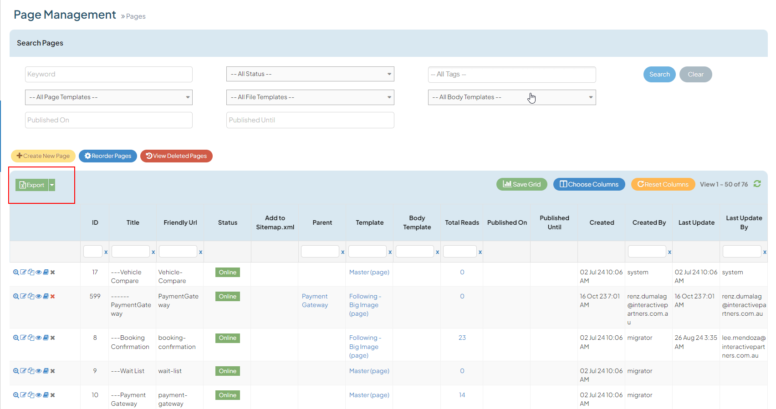Toggle eye icon on Payment Gateway row 10
Image resolution: width=776 pixels, height=409 pixels.
click(39, 395)
